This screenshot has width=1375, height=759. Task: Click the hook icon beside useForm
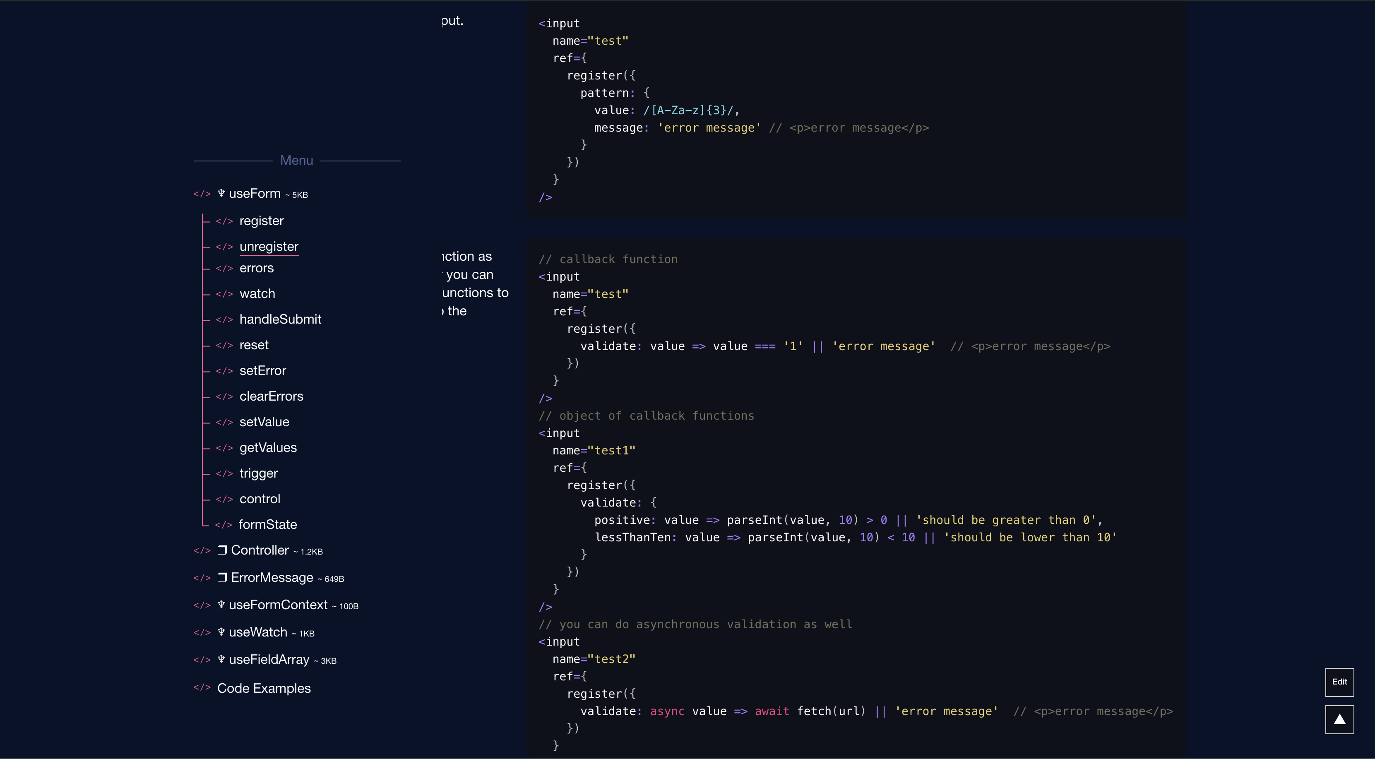(x=221, y=193)
